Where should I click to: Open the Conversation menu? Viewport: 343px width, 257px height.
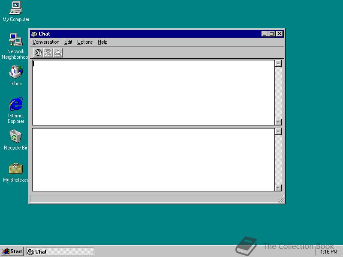pos(46,42)
